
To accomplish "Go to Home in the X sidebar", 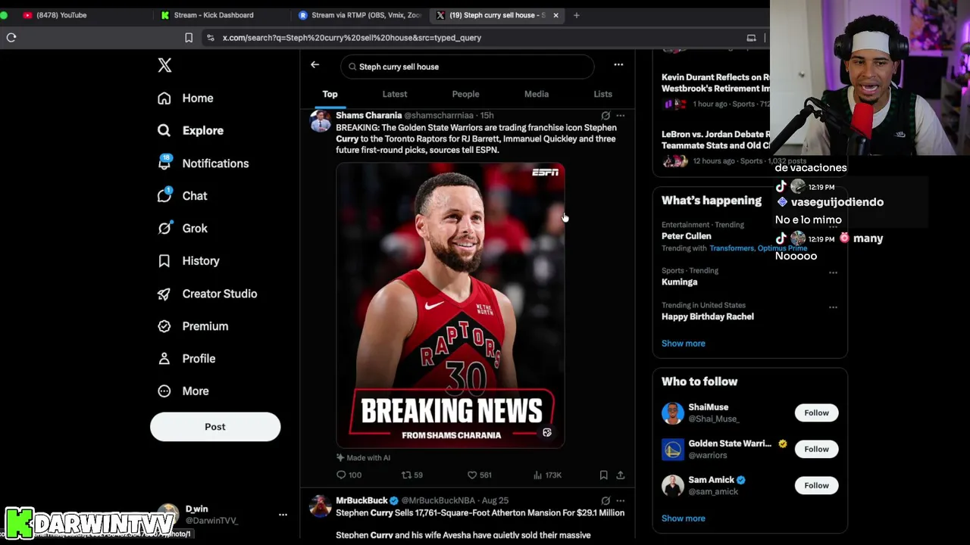I will pos(186,98).
